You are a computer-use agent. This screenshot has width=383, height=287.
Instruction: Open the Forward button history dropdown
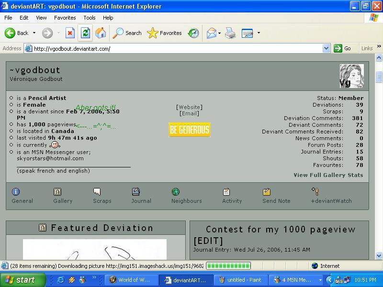(58, 33)
